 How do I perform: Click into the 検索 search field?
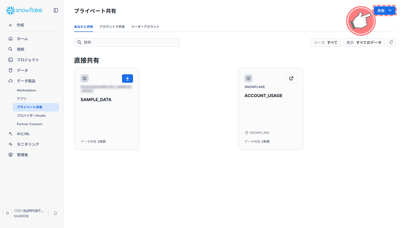pos(127,42)
